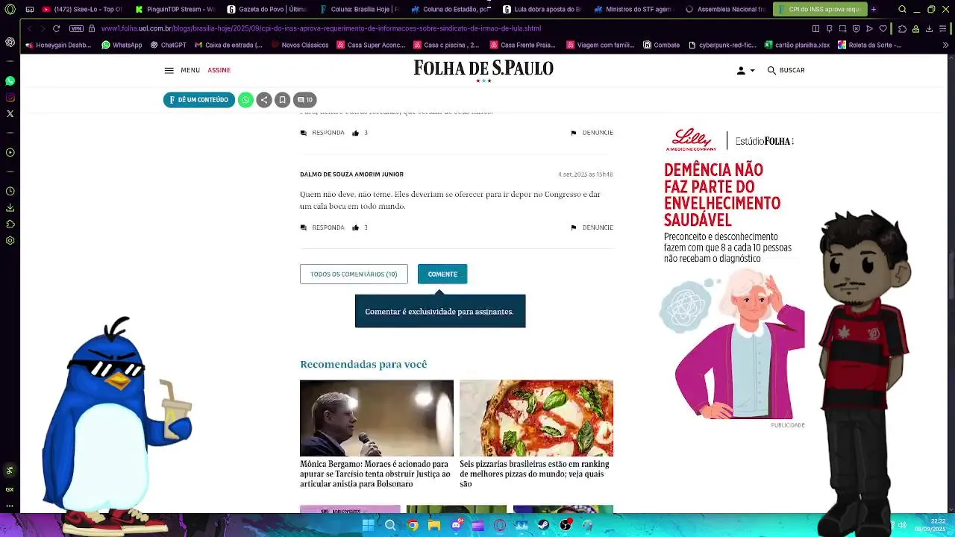Image resolution: width=955 pixels, height=537 pixels.
Task: Click the Folha de S.Paulo logo
Action: [x=483, y=69]
